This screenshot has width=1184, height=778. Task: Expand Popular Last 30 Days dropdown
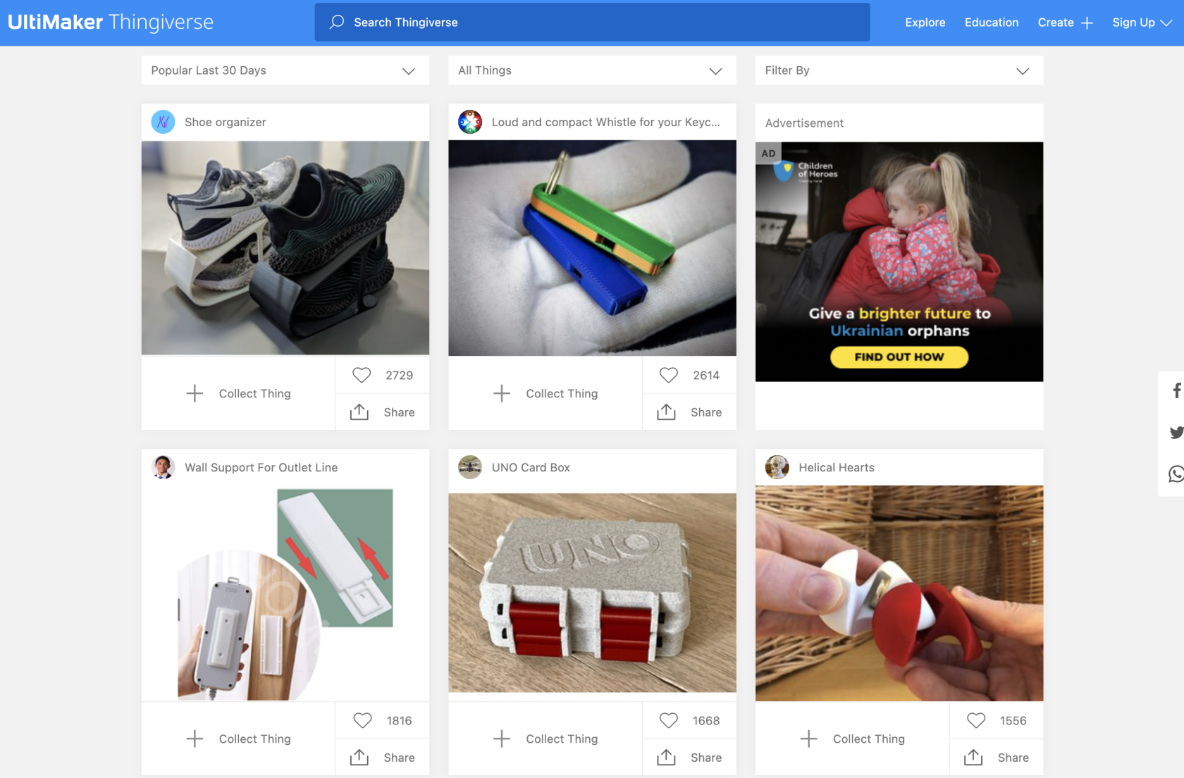point(285,70)
